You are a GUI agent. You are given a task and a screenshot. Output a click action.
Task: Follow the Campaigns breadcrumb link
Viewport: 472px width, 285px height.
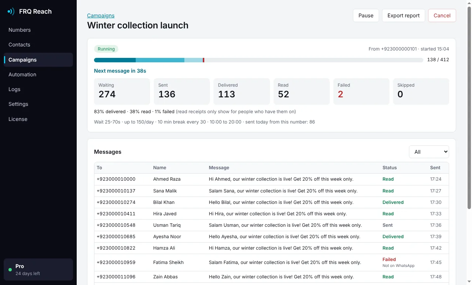pyautogui.click(x=101, y=15)
